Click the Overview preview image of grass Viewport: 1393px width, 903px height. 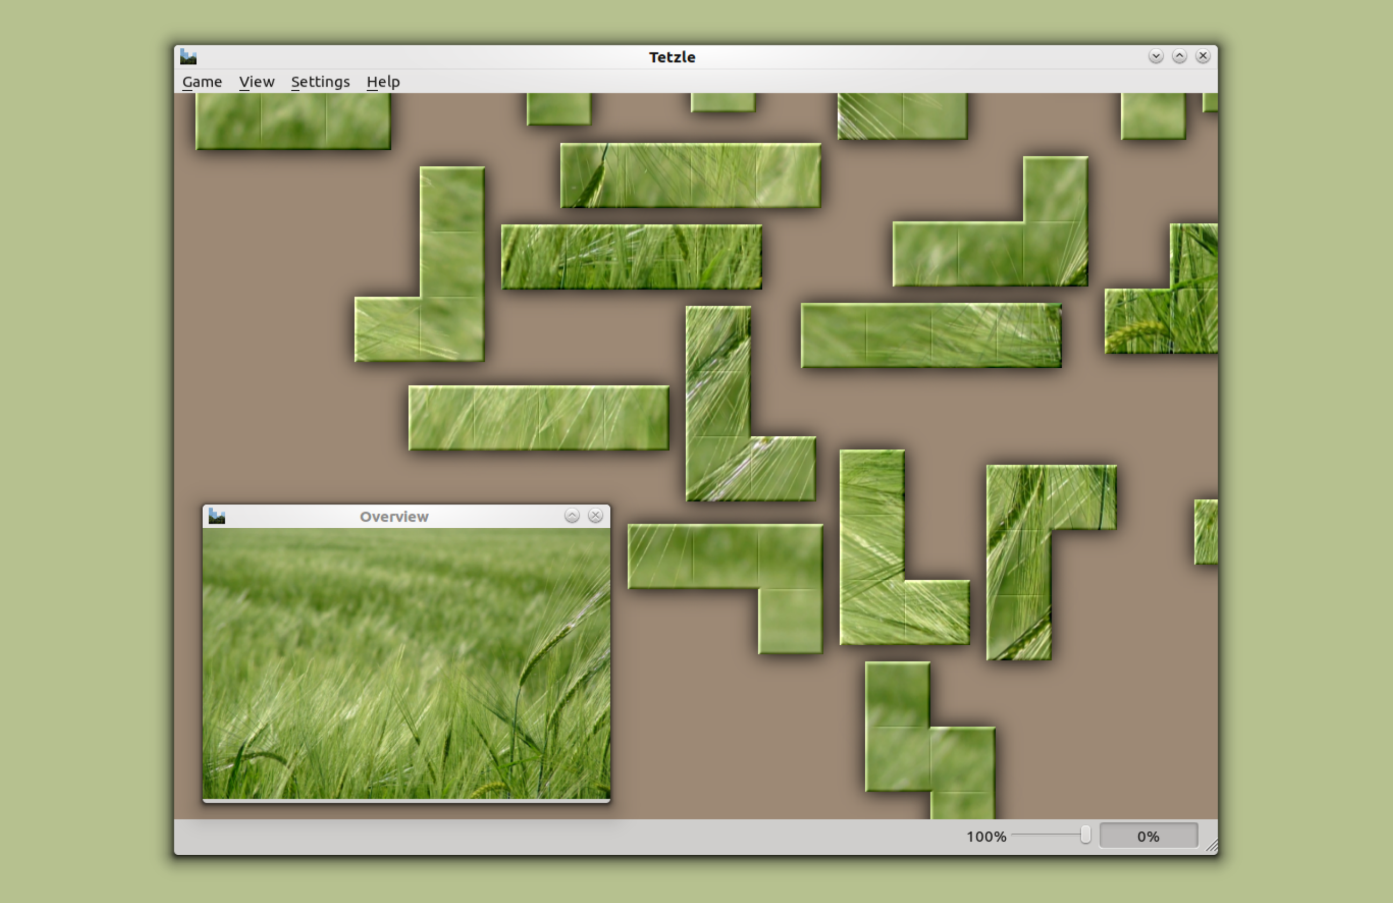tap(406, 663)
